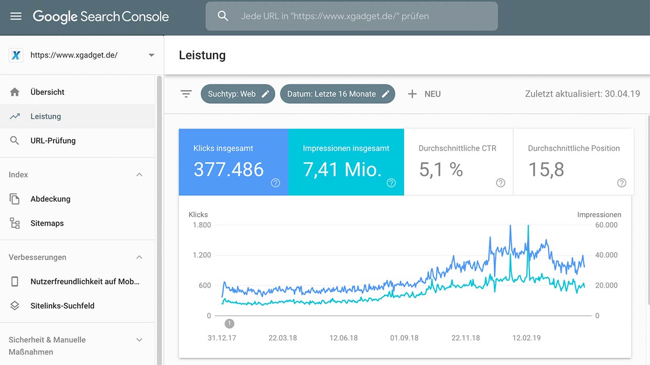Image resolution: width=650 pixels, height=365 pixels.
Task: Open the property selector dropdown arrow
Action: pos(151,56)
